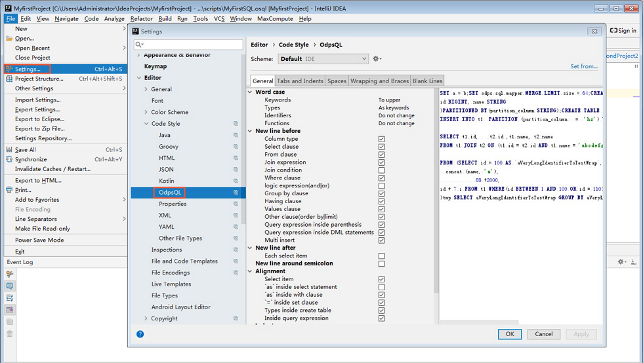
Task: Click the project-level copy icon beside Inspections
Action: tap(236, 250)
